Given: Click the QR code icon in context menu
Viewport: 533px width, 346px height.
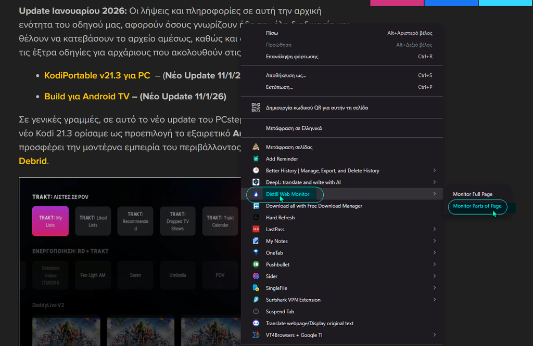Looking at the screenshot, I should tap(256, 108).
